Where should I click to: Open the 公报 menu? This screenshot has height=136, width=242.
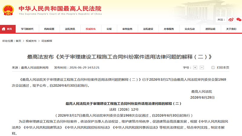point(109,29)
